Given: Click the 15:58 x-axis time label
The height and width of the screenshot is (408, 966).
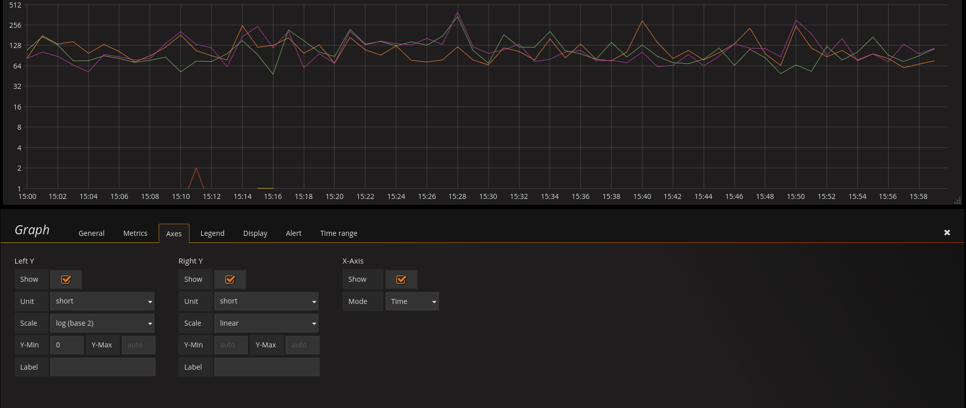Looking at the screenshot, I should coord(919,196).
